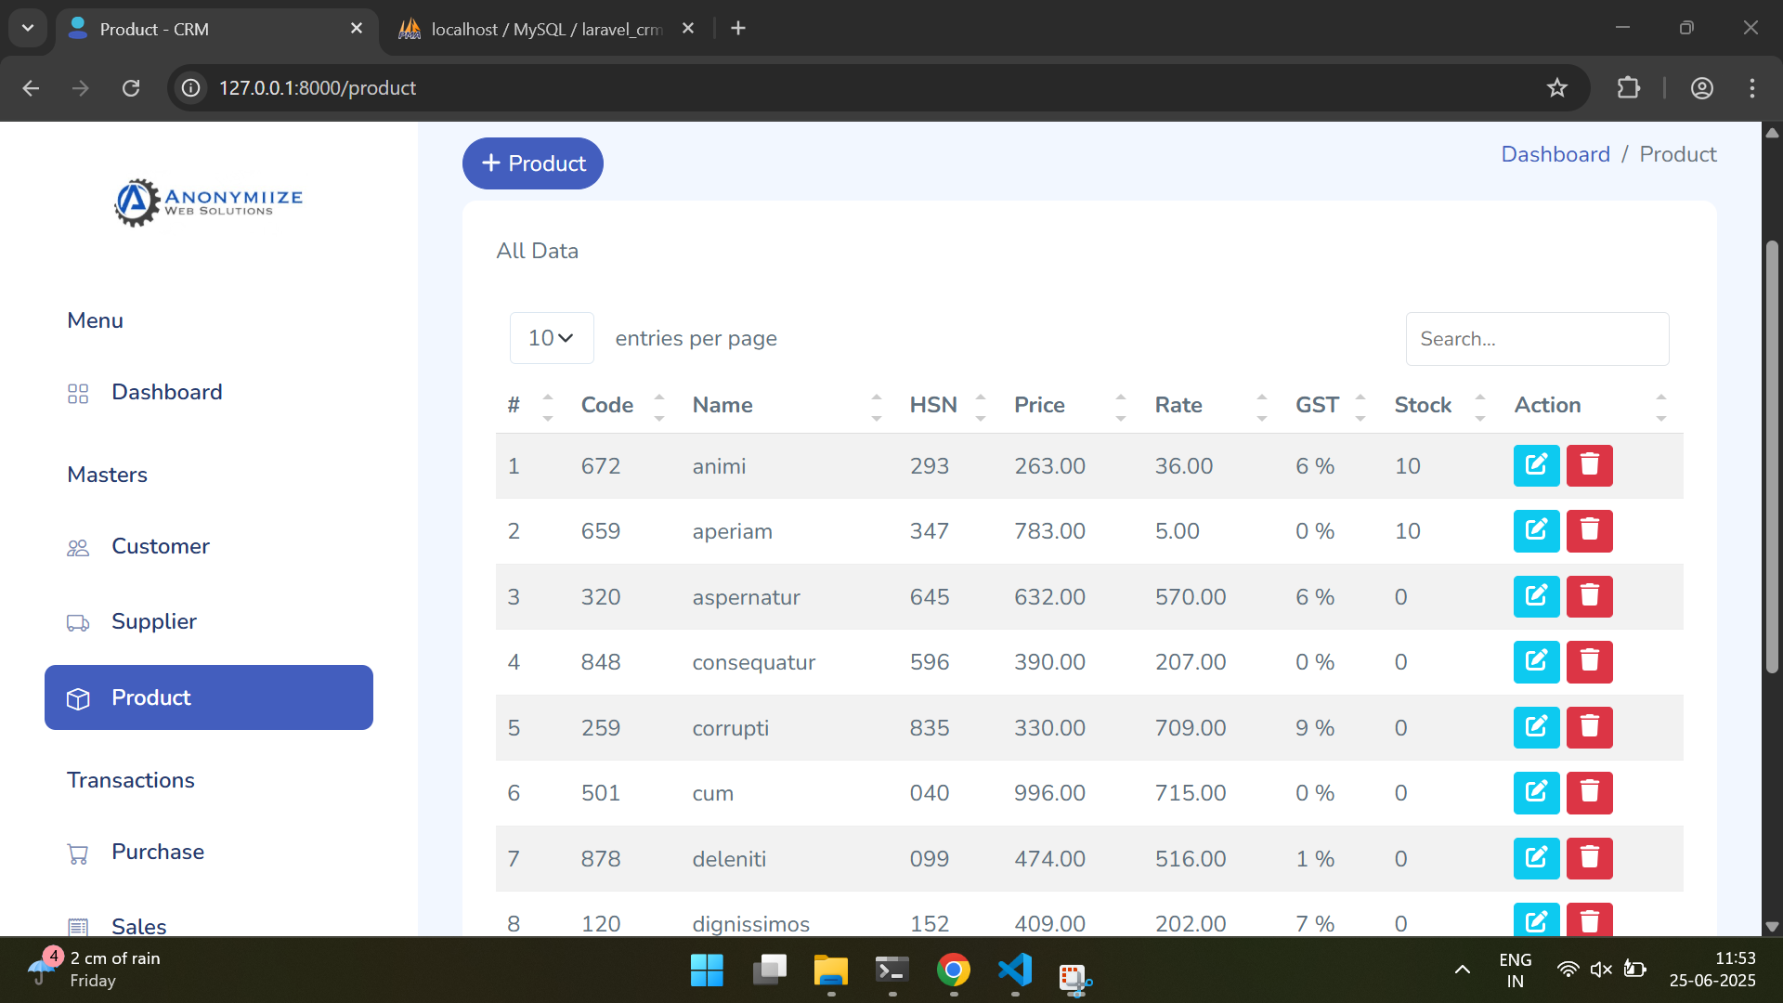The image size is (1783, 1003).
Task: Click the Search input field
Action: (x=1537, y=339)
